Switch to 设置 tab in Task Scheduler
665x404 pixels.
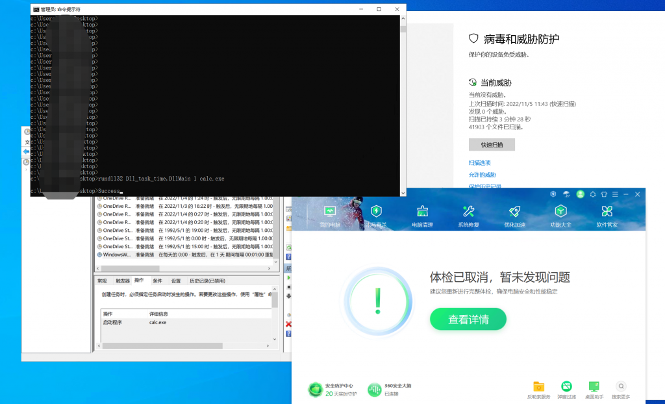click(176, 281)
